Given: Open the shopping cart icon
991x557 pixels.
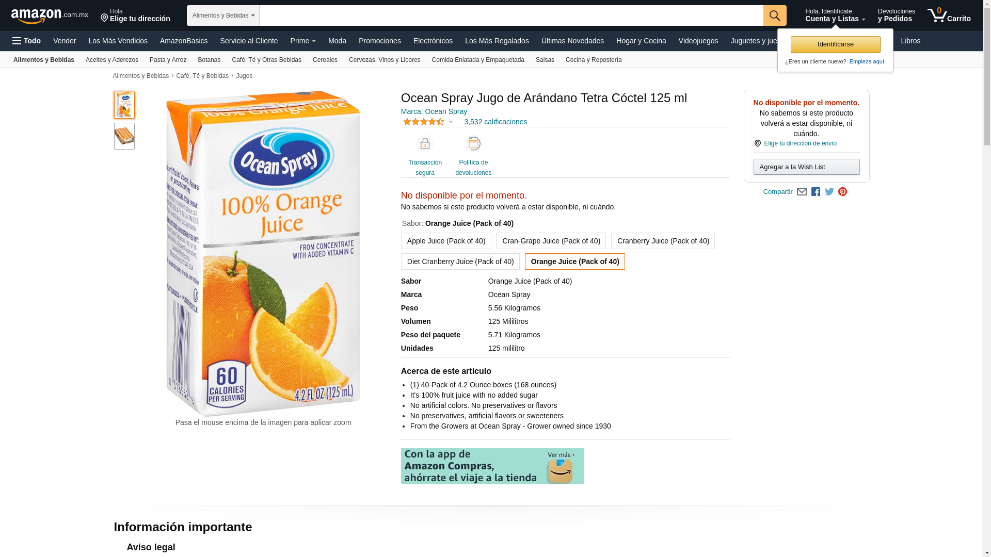Looking at the screenshot, I should [948, 15].
